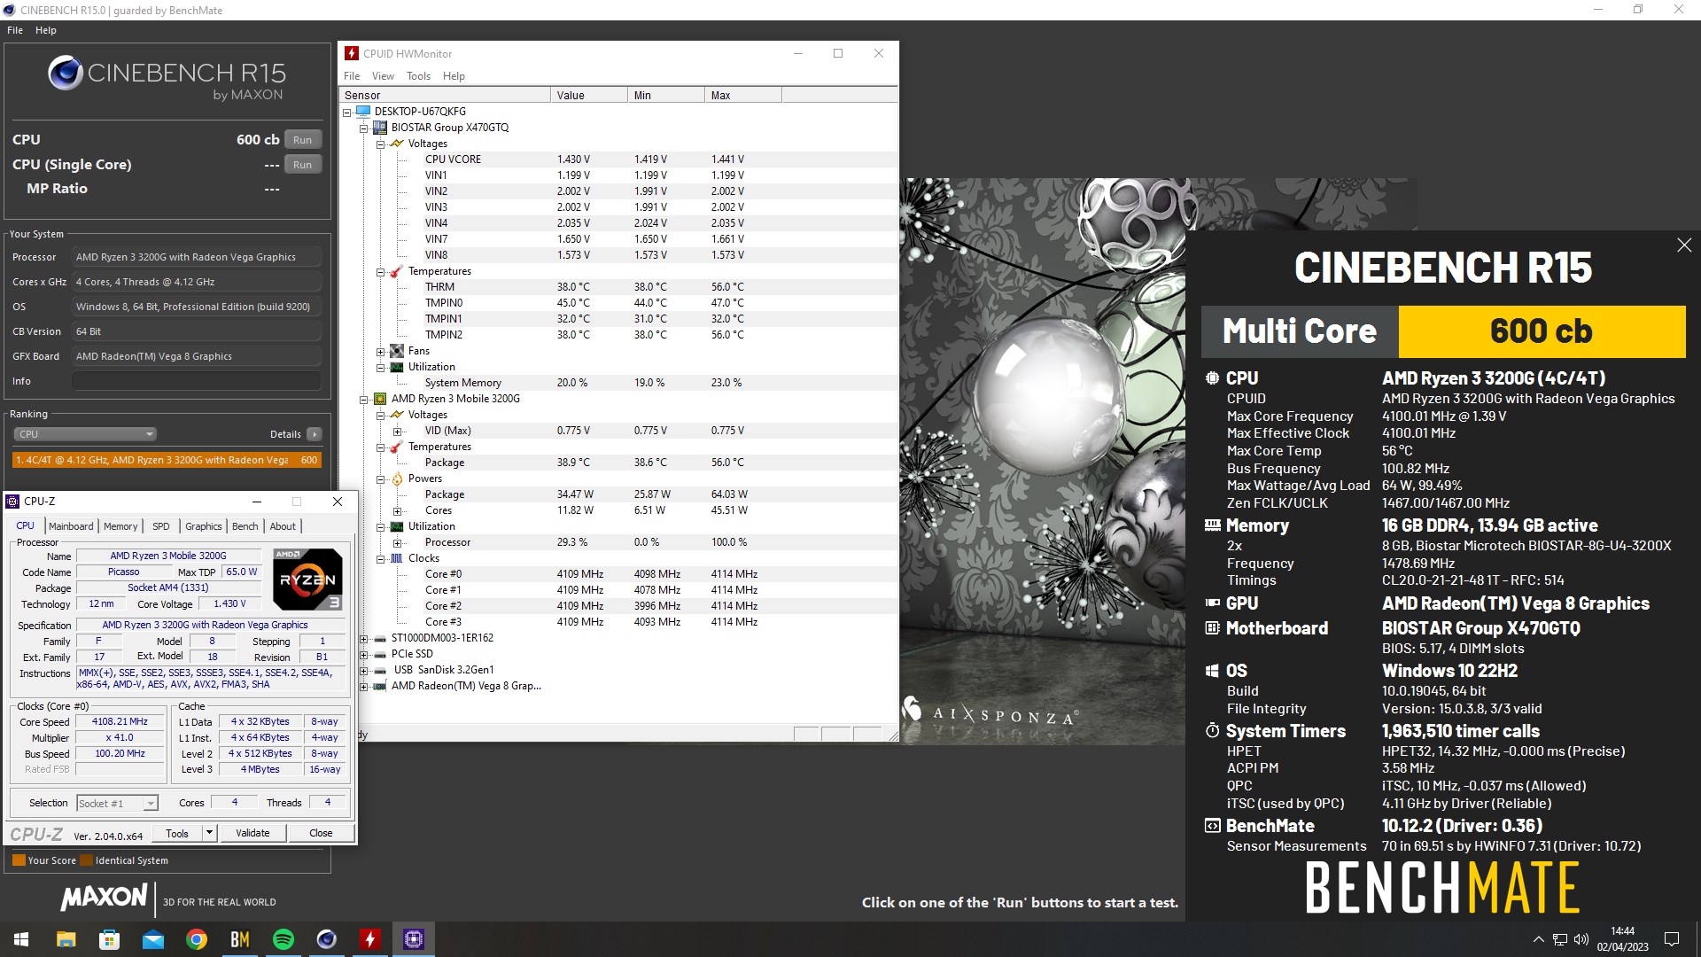This screenshot has width=1701, height=957.
Task: Click the orange Your Score legend swatch
Action: click(x=19, y=860)
